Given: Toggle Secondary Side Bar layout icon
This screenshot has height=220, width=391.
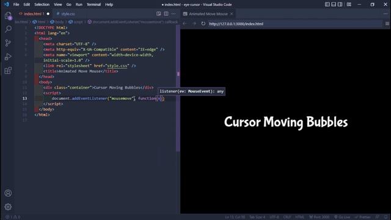Looking at the screenshot, I should pyautogui.click(x=340, y=4).
